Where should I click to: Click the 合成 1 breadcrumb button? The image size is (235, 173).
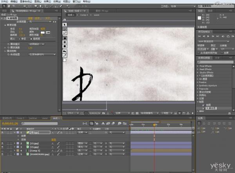(x=71, y=15)
